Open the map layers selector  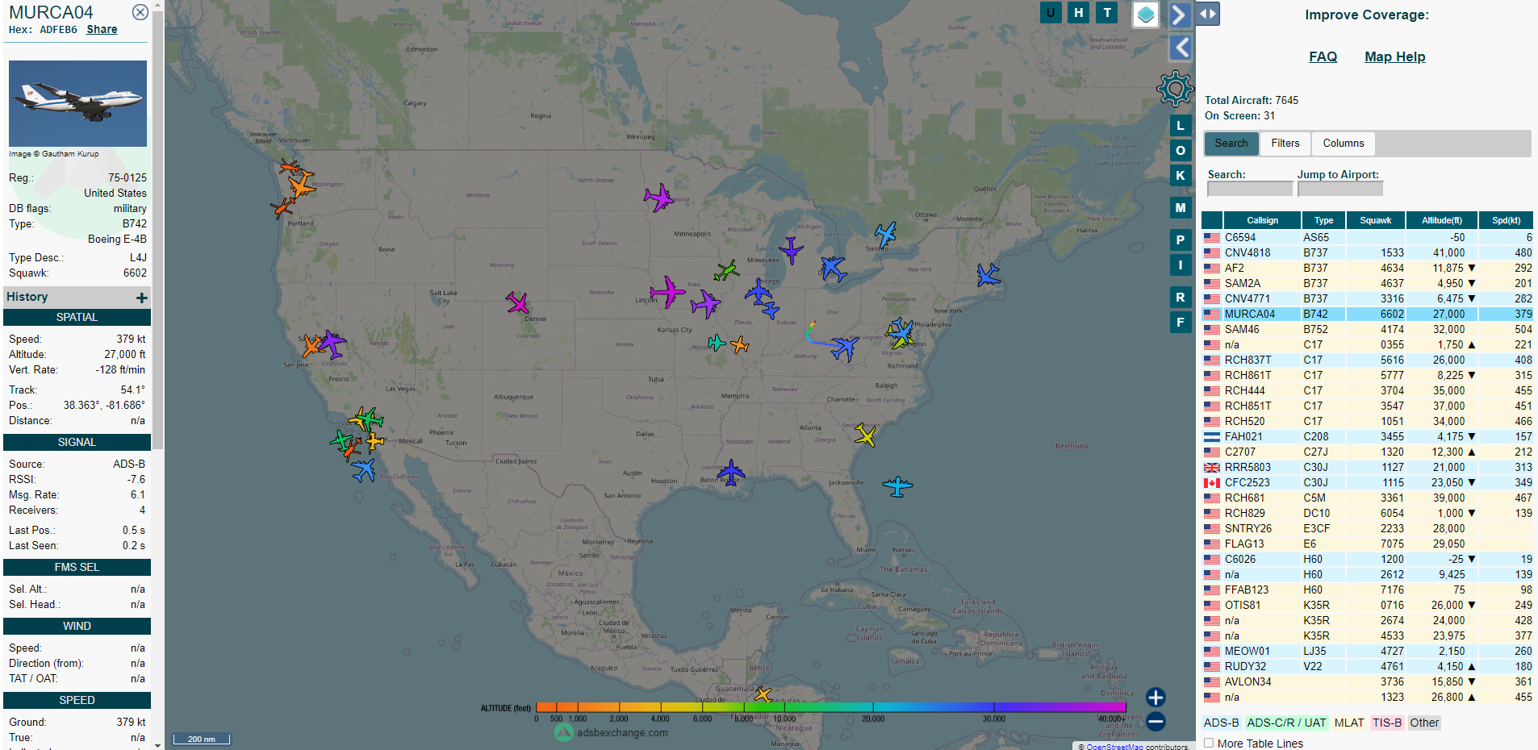coord(1146,14)
